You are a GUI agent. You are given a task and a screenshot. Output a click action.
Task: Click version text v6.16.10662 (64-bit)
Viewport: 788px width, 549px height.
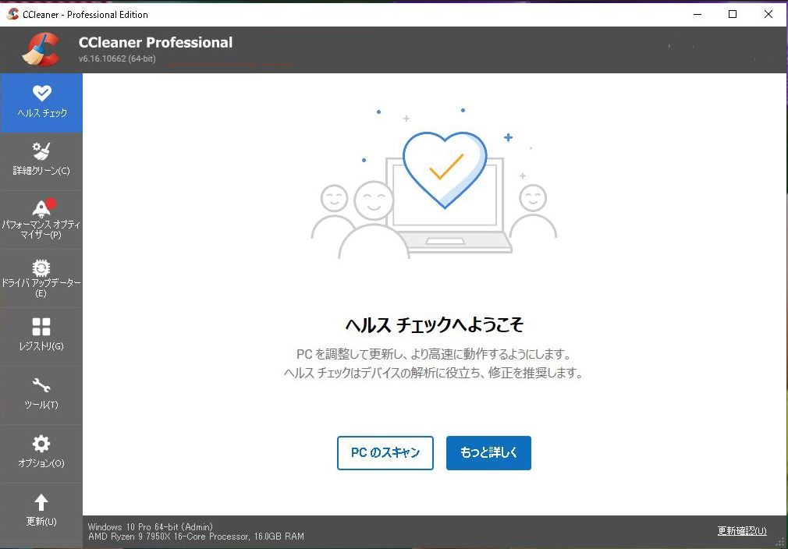pos(117,58)
